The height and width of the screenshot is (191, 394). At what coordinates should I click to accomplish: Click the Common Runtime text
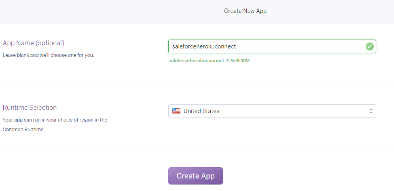(x=23, y=130)
